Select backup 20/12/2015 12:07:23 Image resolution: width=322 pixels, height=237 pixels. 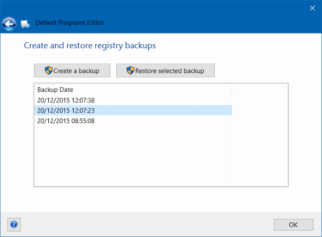click(133, 111)
